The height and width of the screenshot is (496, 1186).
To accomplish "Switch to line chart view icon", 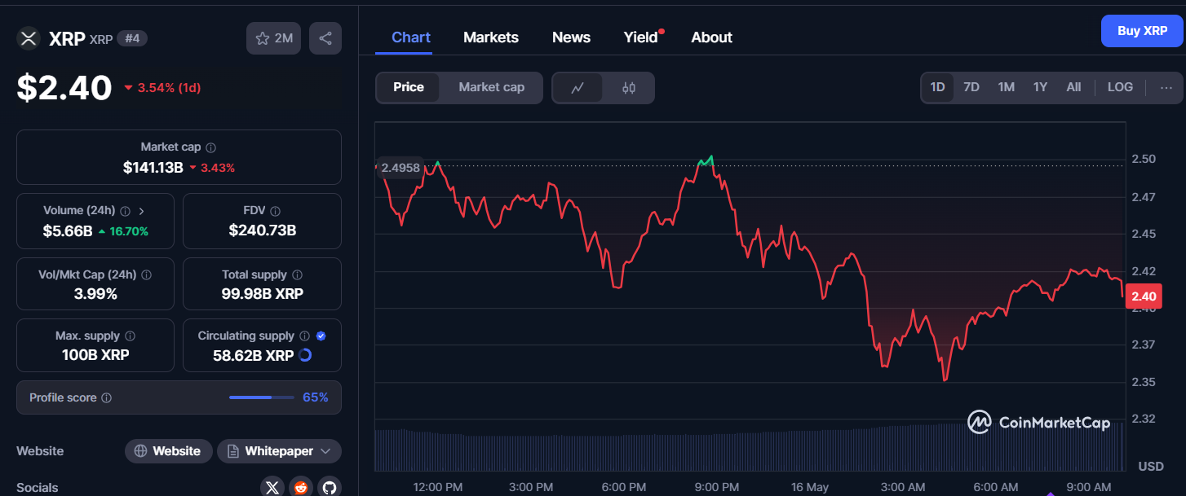I will coord(578,88).
